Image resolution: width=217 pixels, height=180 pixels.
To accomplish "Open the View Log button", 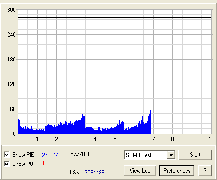I will [x=140, y=171].
